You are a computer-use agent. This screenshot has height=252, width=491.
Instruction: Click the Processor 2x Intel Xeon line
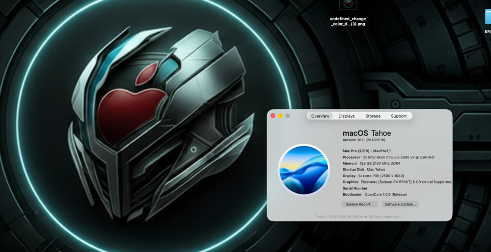coord(388,157)
